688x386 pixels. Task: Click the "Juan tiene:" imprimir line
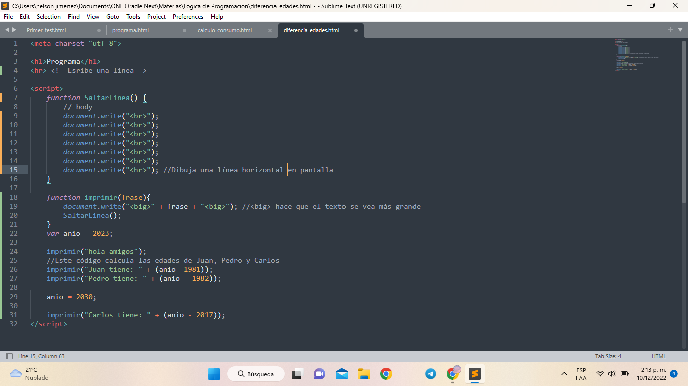coord(130,269)
